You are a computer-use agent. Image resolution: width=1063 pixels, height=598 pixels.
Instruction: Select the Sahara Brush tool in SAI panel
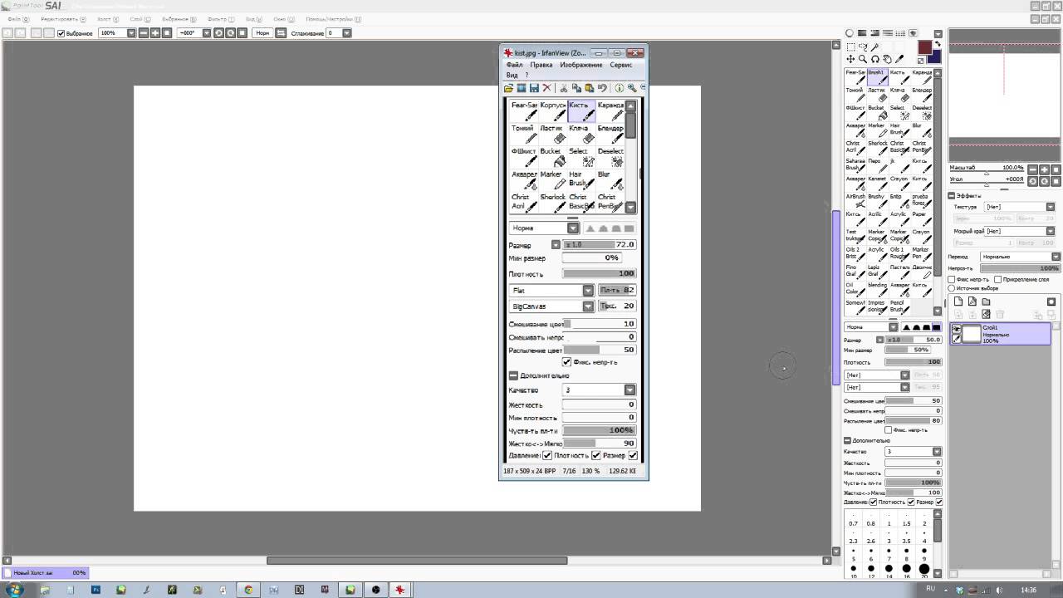click(855, 165)
